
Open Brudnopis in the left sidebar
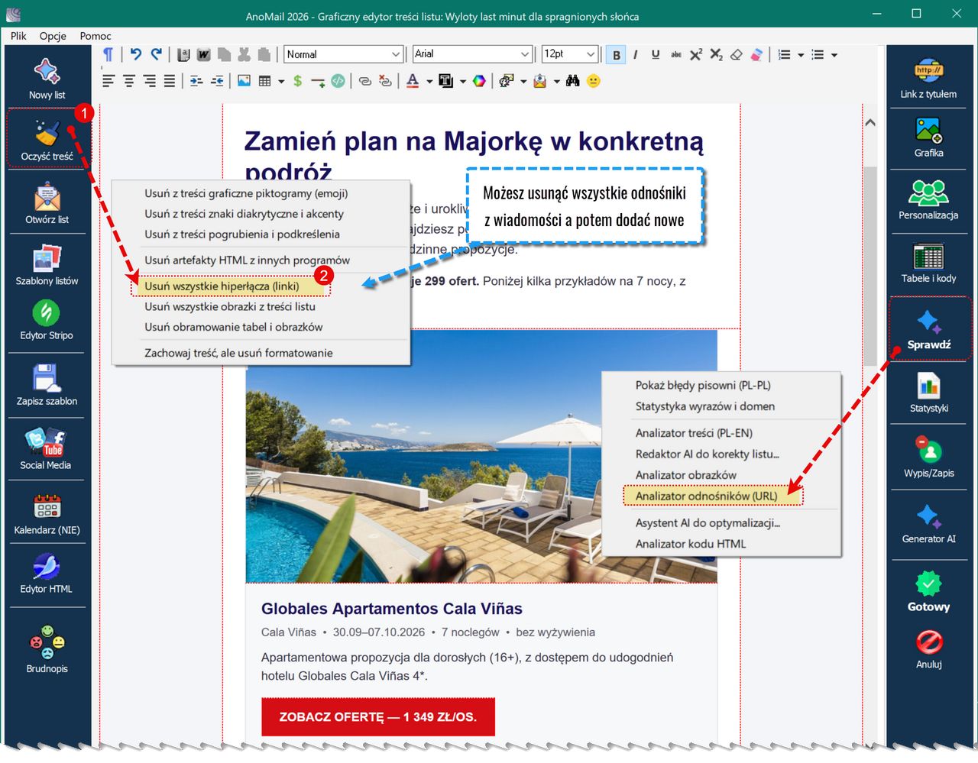click(x=47, y=650)
